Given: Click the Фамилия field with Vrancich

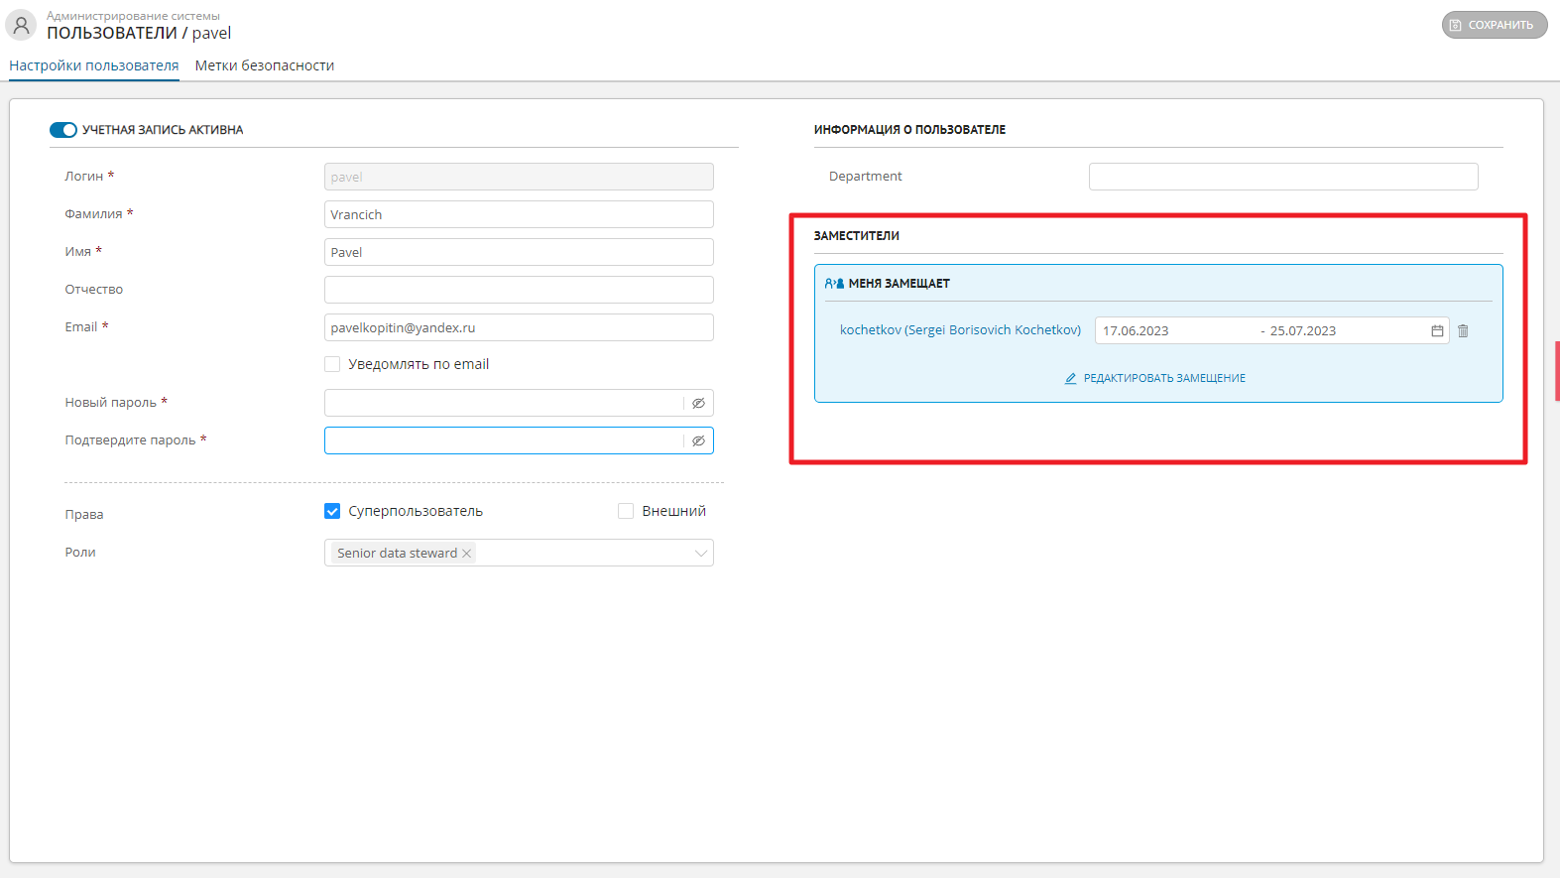Looking at the screenshot, I should click(519, 214).
